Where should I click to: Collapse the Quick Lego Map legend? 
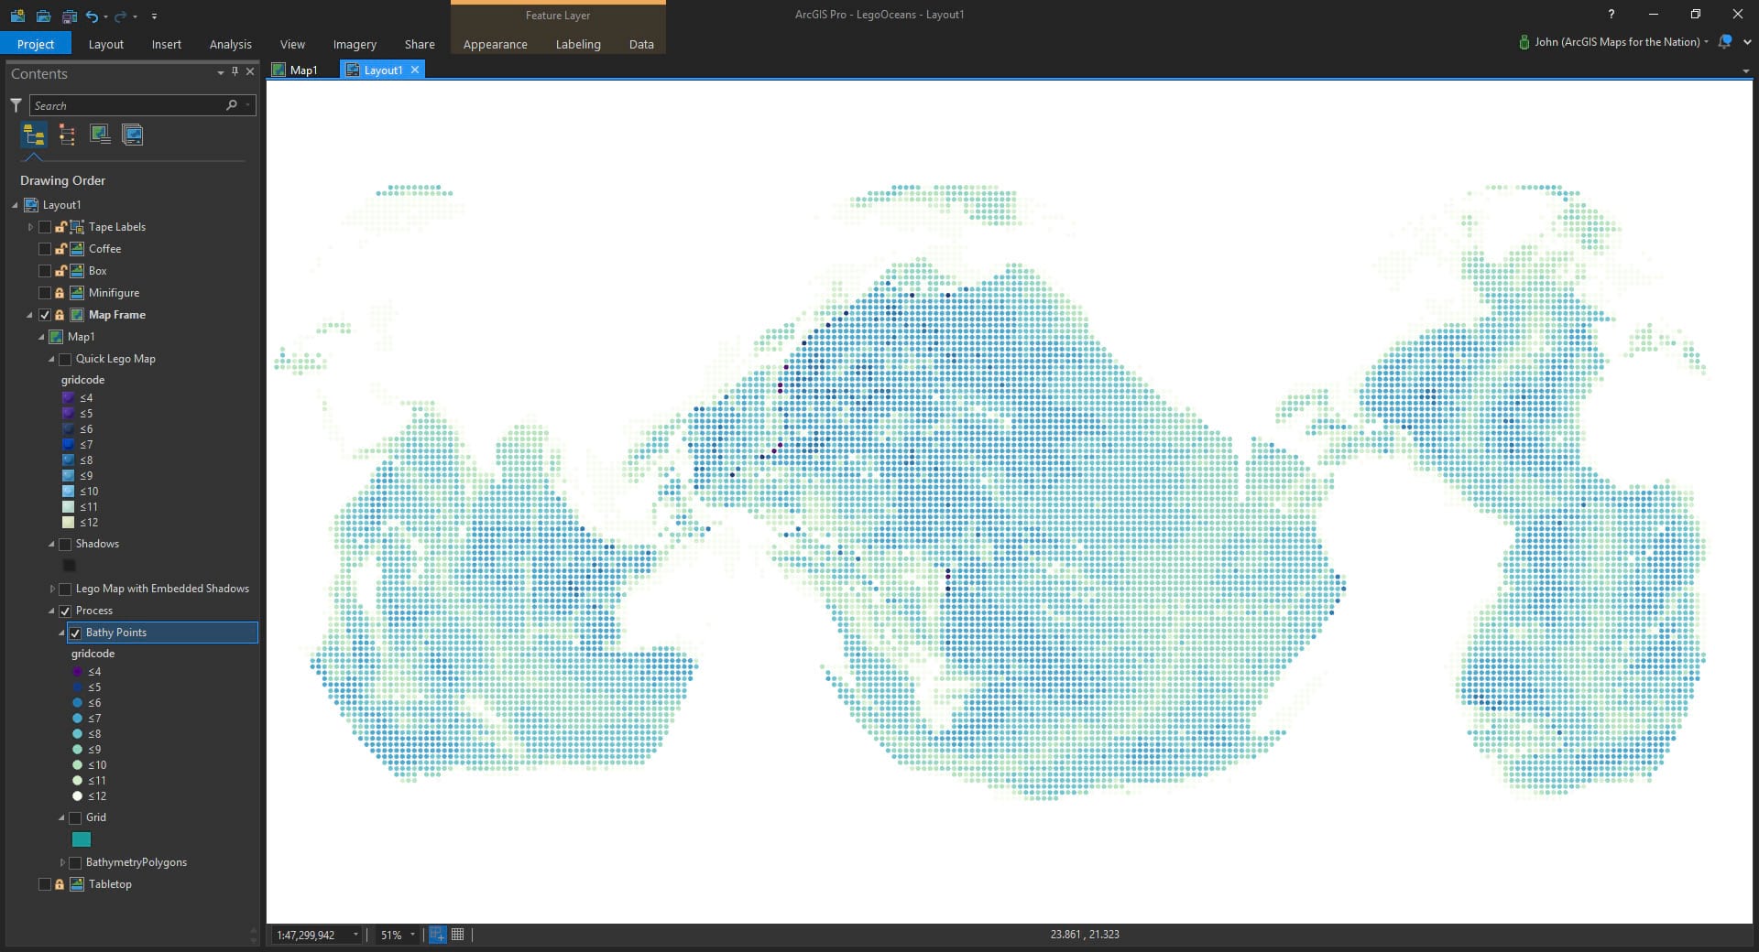click(x=51, y=359)
